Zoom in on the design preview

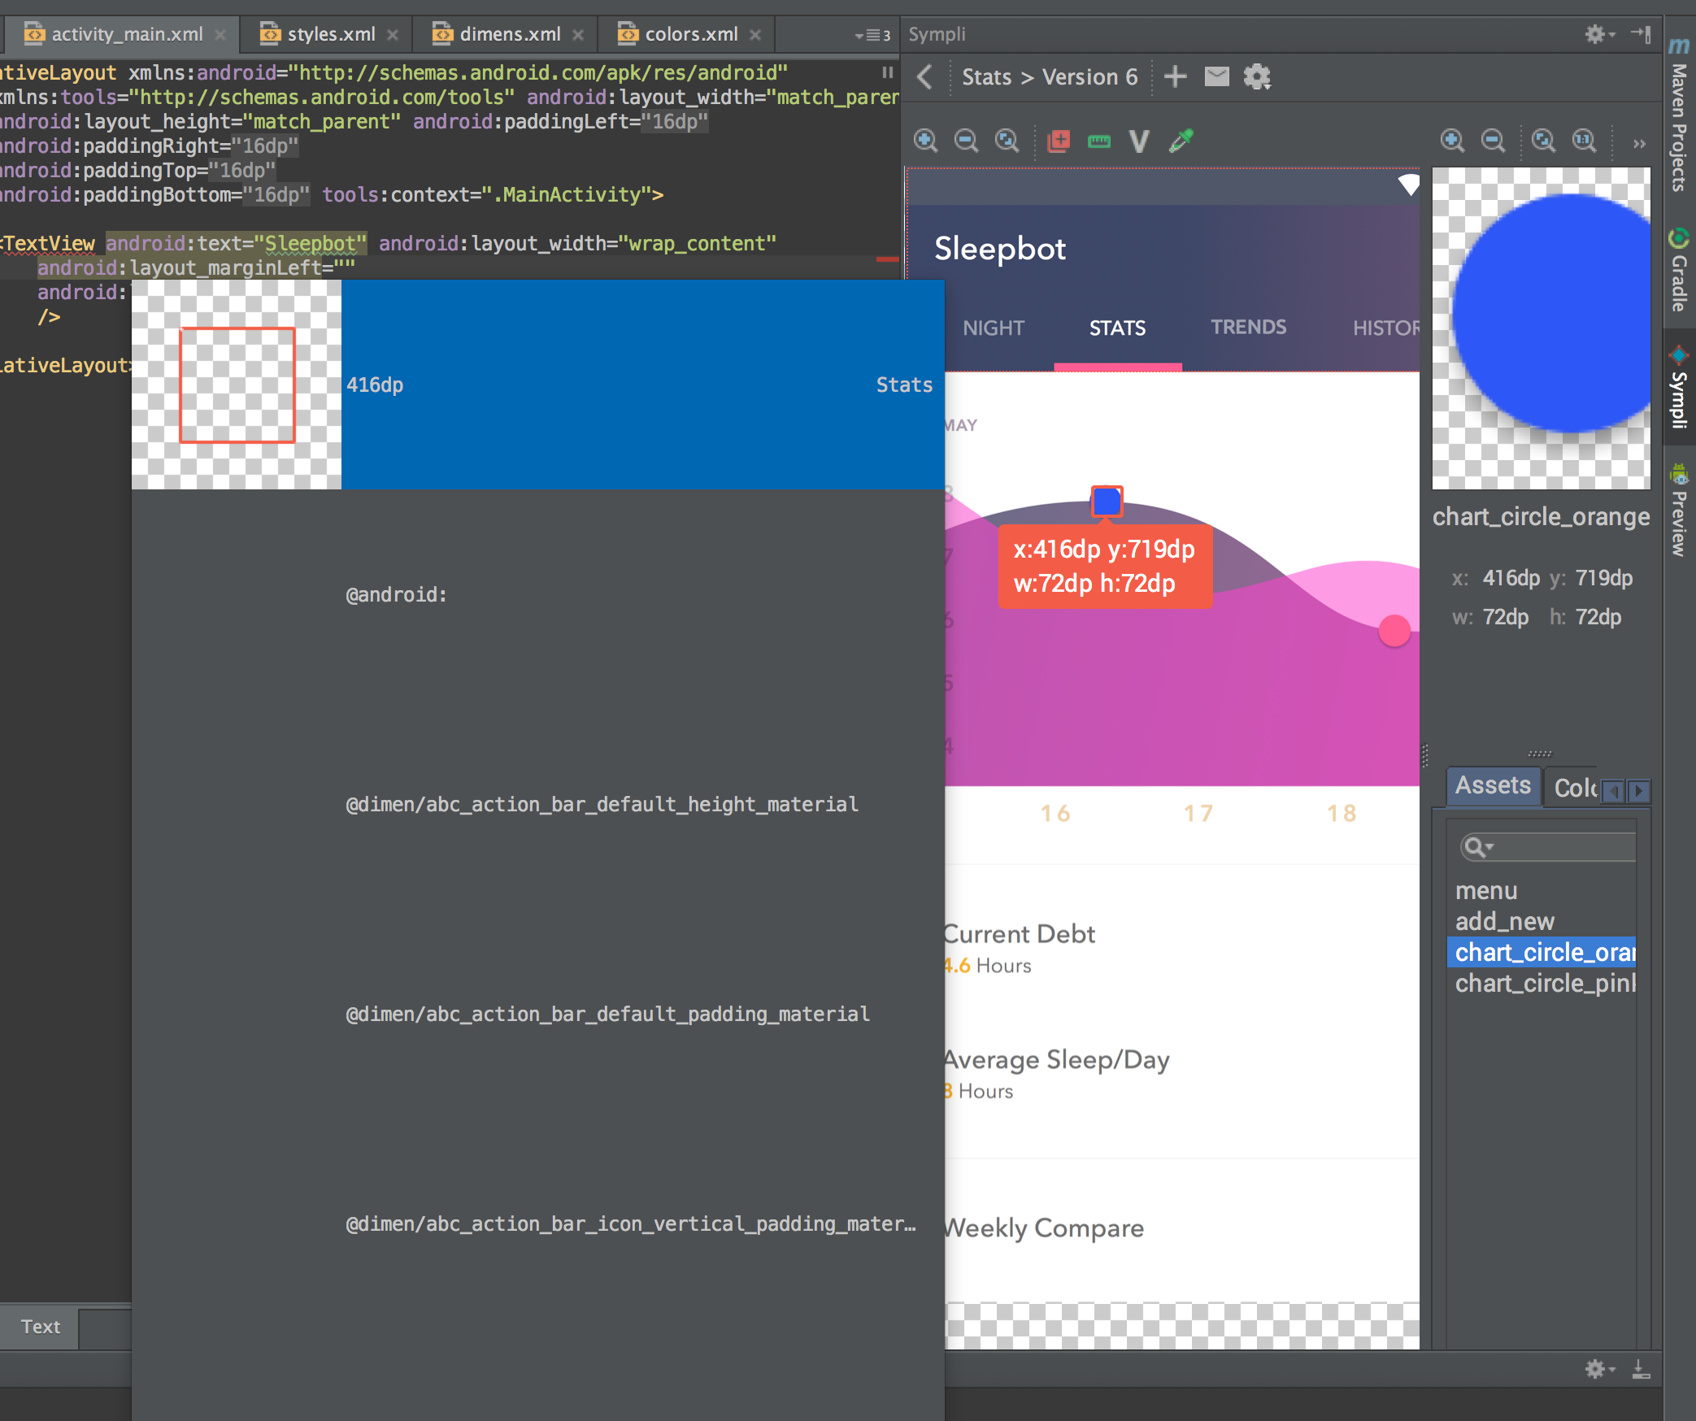pyautogui.click(x=925, y=141)
